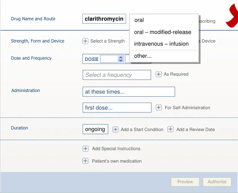The image size is (238, 193).
Task: Click the dose stepper arrows
Action: point(120,59)
